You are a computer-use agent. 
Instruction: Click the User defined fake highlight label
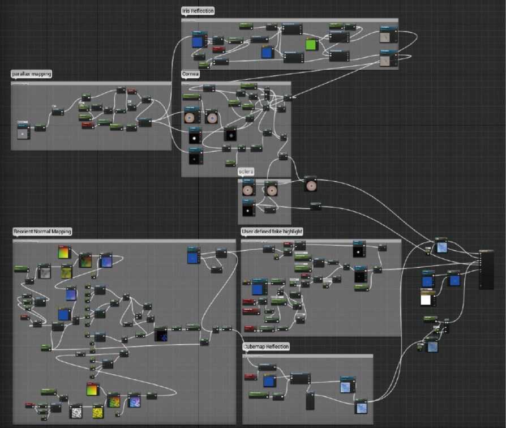point(272,232)
